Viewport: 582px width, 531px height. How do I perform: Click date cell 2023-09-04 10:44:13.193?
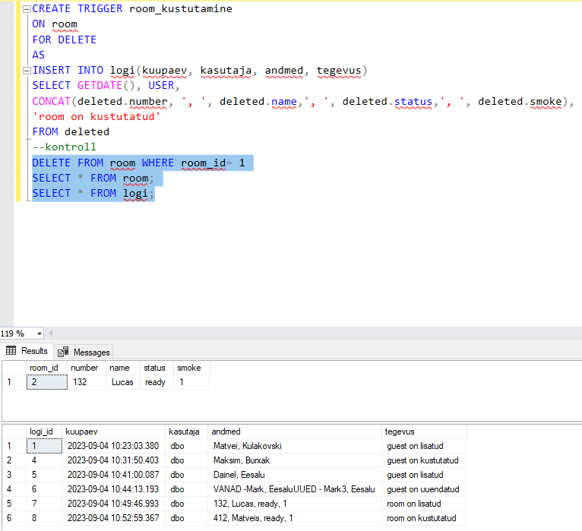pyautogui.click(x=113, y=489)
